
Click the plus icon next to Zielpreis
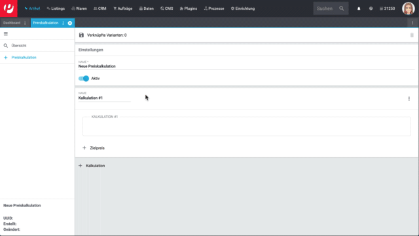(84, 148)
